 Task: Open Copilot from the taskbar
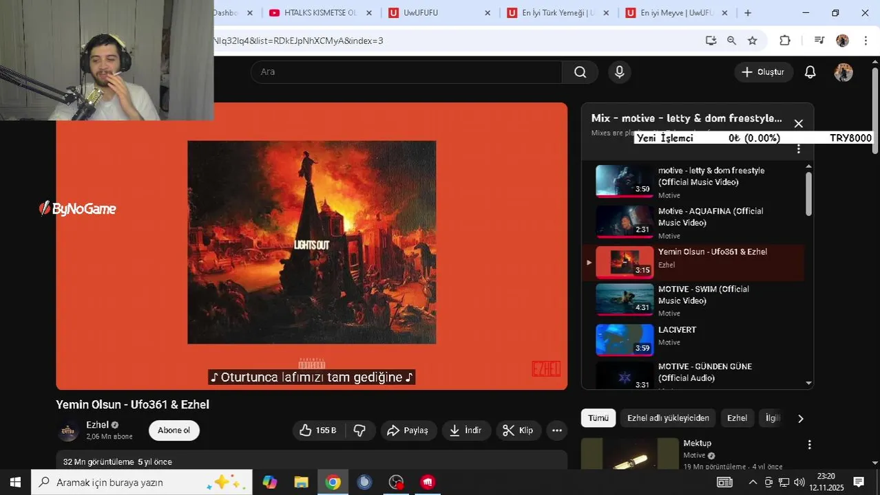(x=269, y=482)
